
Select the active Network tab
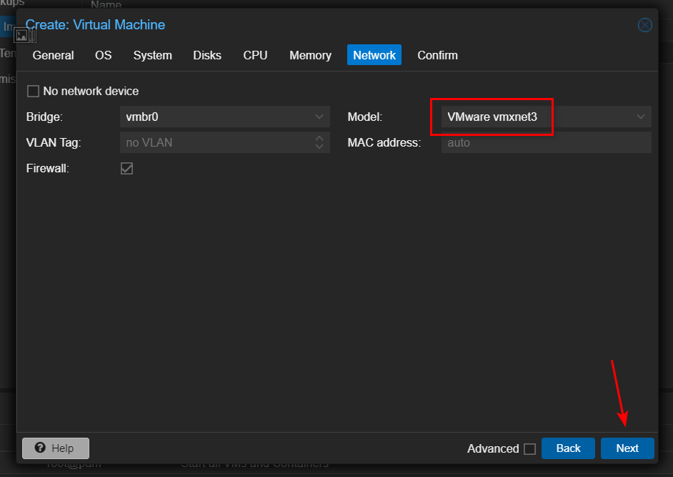click(374, 55)
